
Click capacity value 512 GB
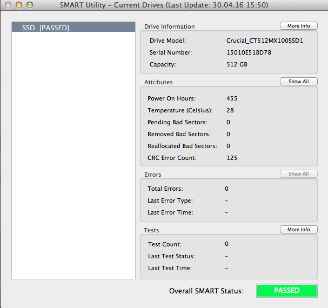(x=237, y=64)
